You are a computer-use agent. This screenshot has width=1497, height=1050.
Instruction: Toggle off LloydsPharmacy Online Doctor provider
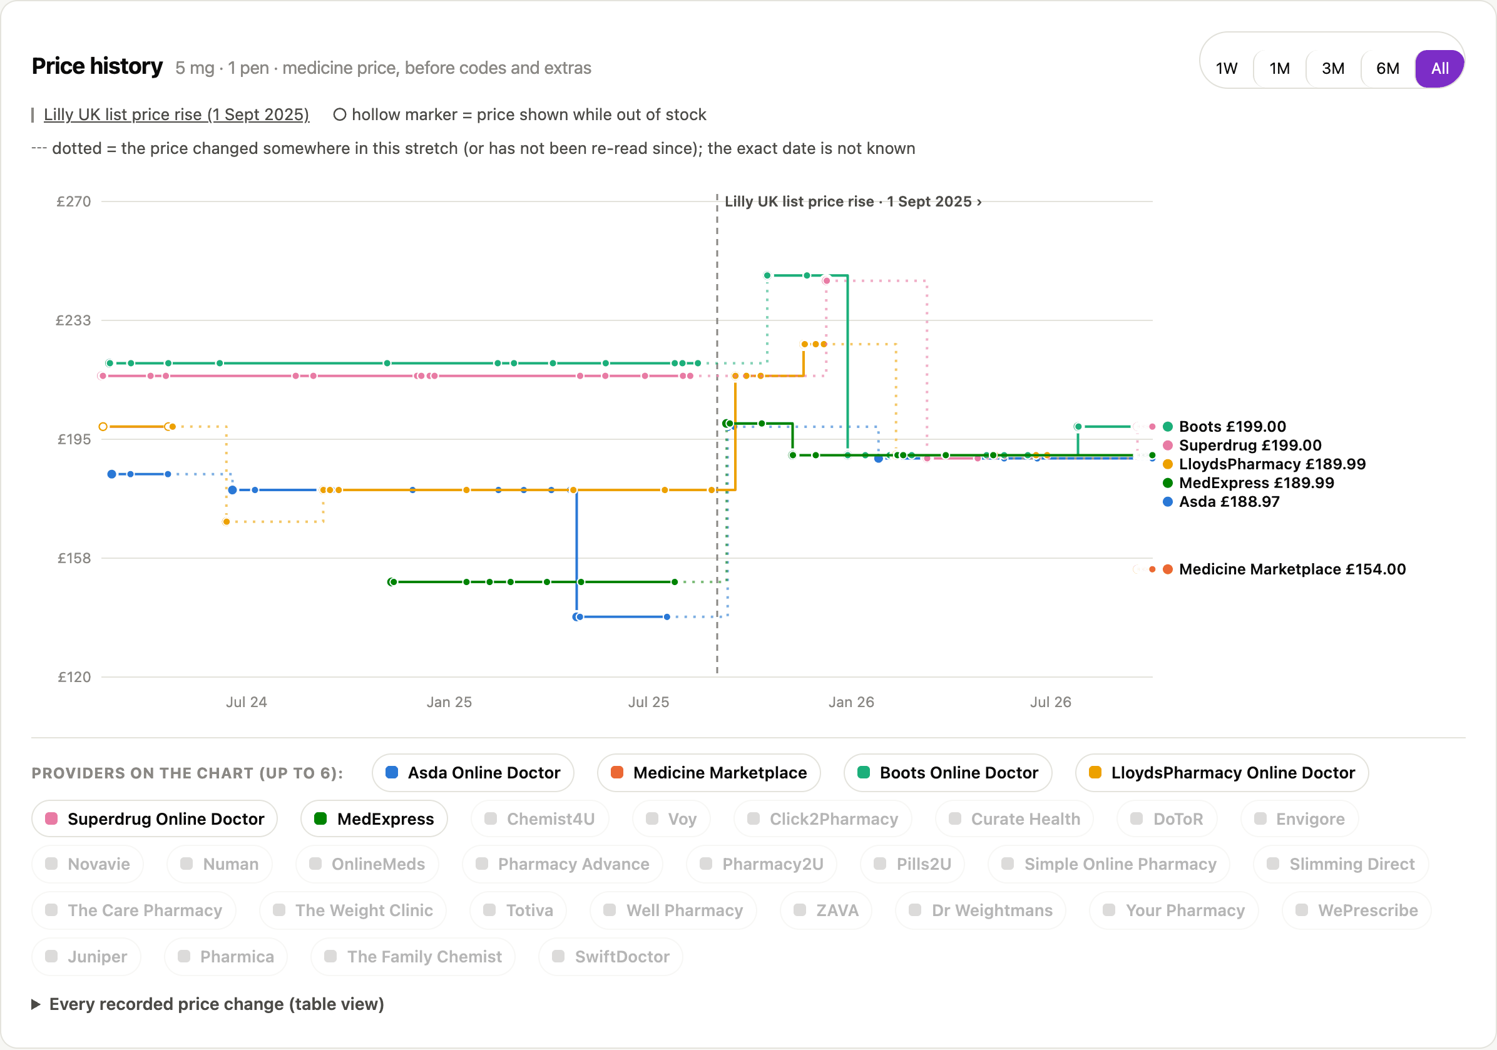[x=1222, y=773]
